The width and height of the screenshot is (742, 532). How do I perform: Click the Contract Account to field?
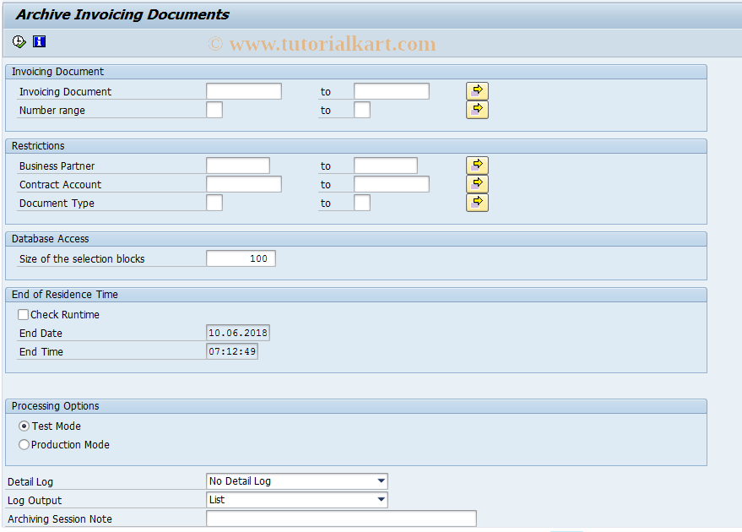pos(392,184)
